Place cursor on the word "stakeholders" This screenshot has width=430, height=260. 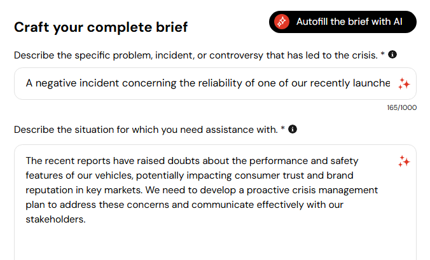[x=55, y=220]
